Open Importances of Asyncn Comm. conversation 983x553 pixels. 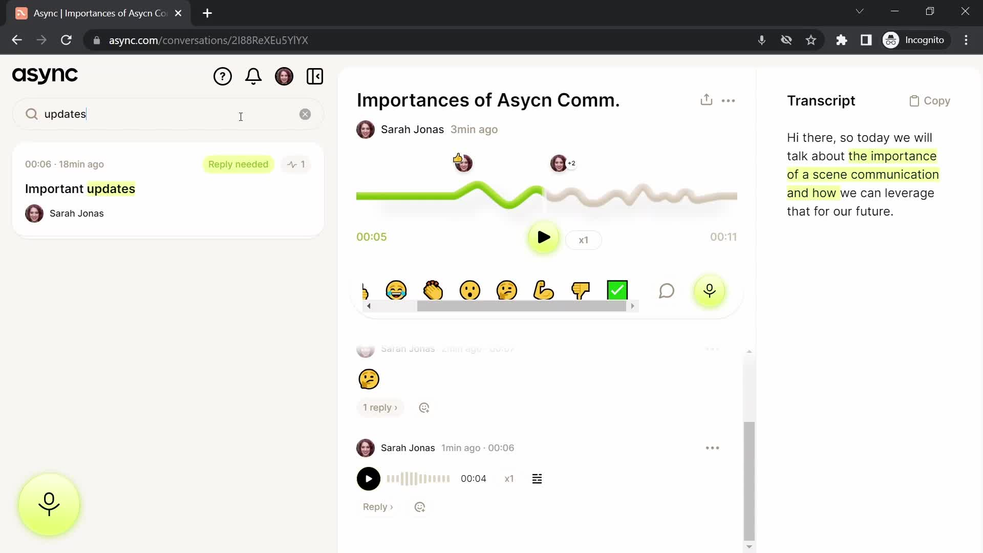click(488, 100)
